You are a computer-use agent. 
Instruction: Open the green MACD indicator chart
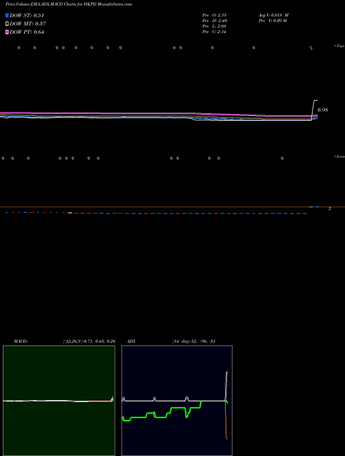[x=59, y=401]
